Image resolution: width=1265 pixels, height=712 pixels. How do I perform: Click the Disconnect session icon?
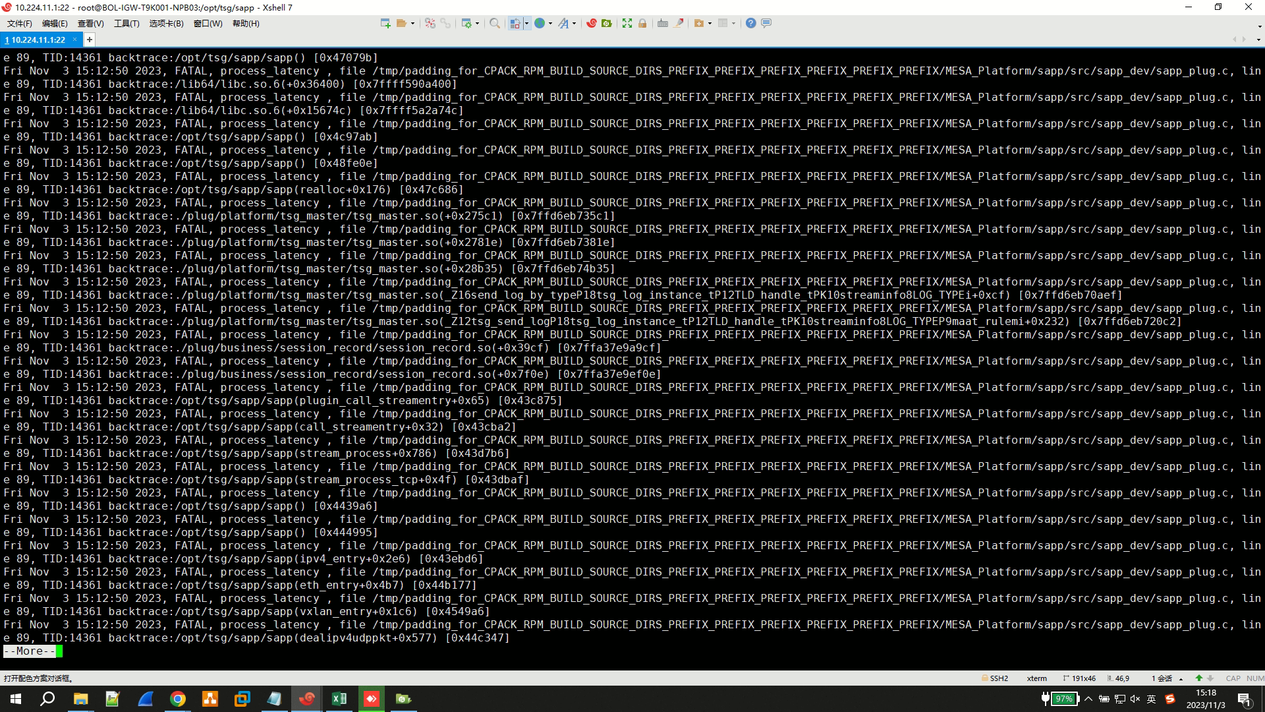coord(430,23)
